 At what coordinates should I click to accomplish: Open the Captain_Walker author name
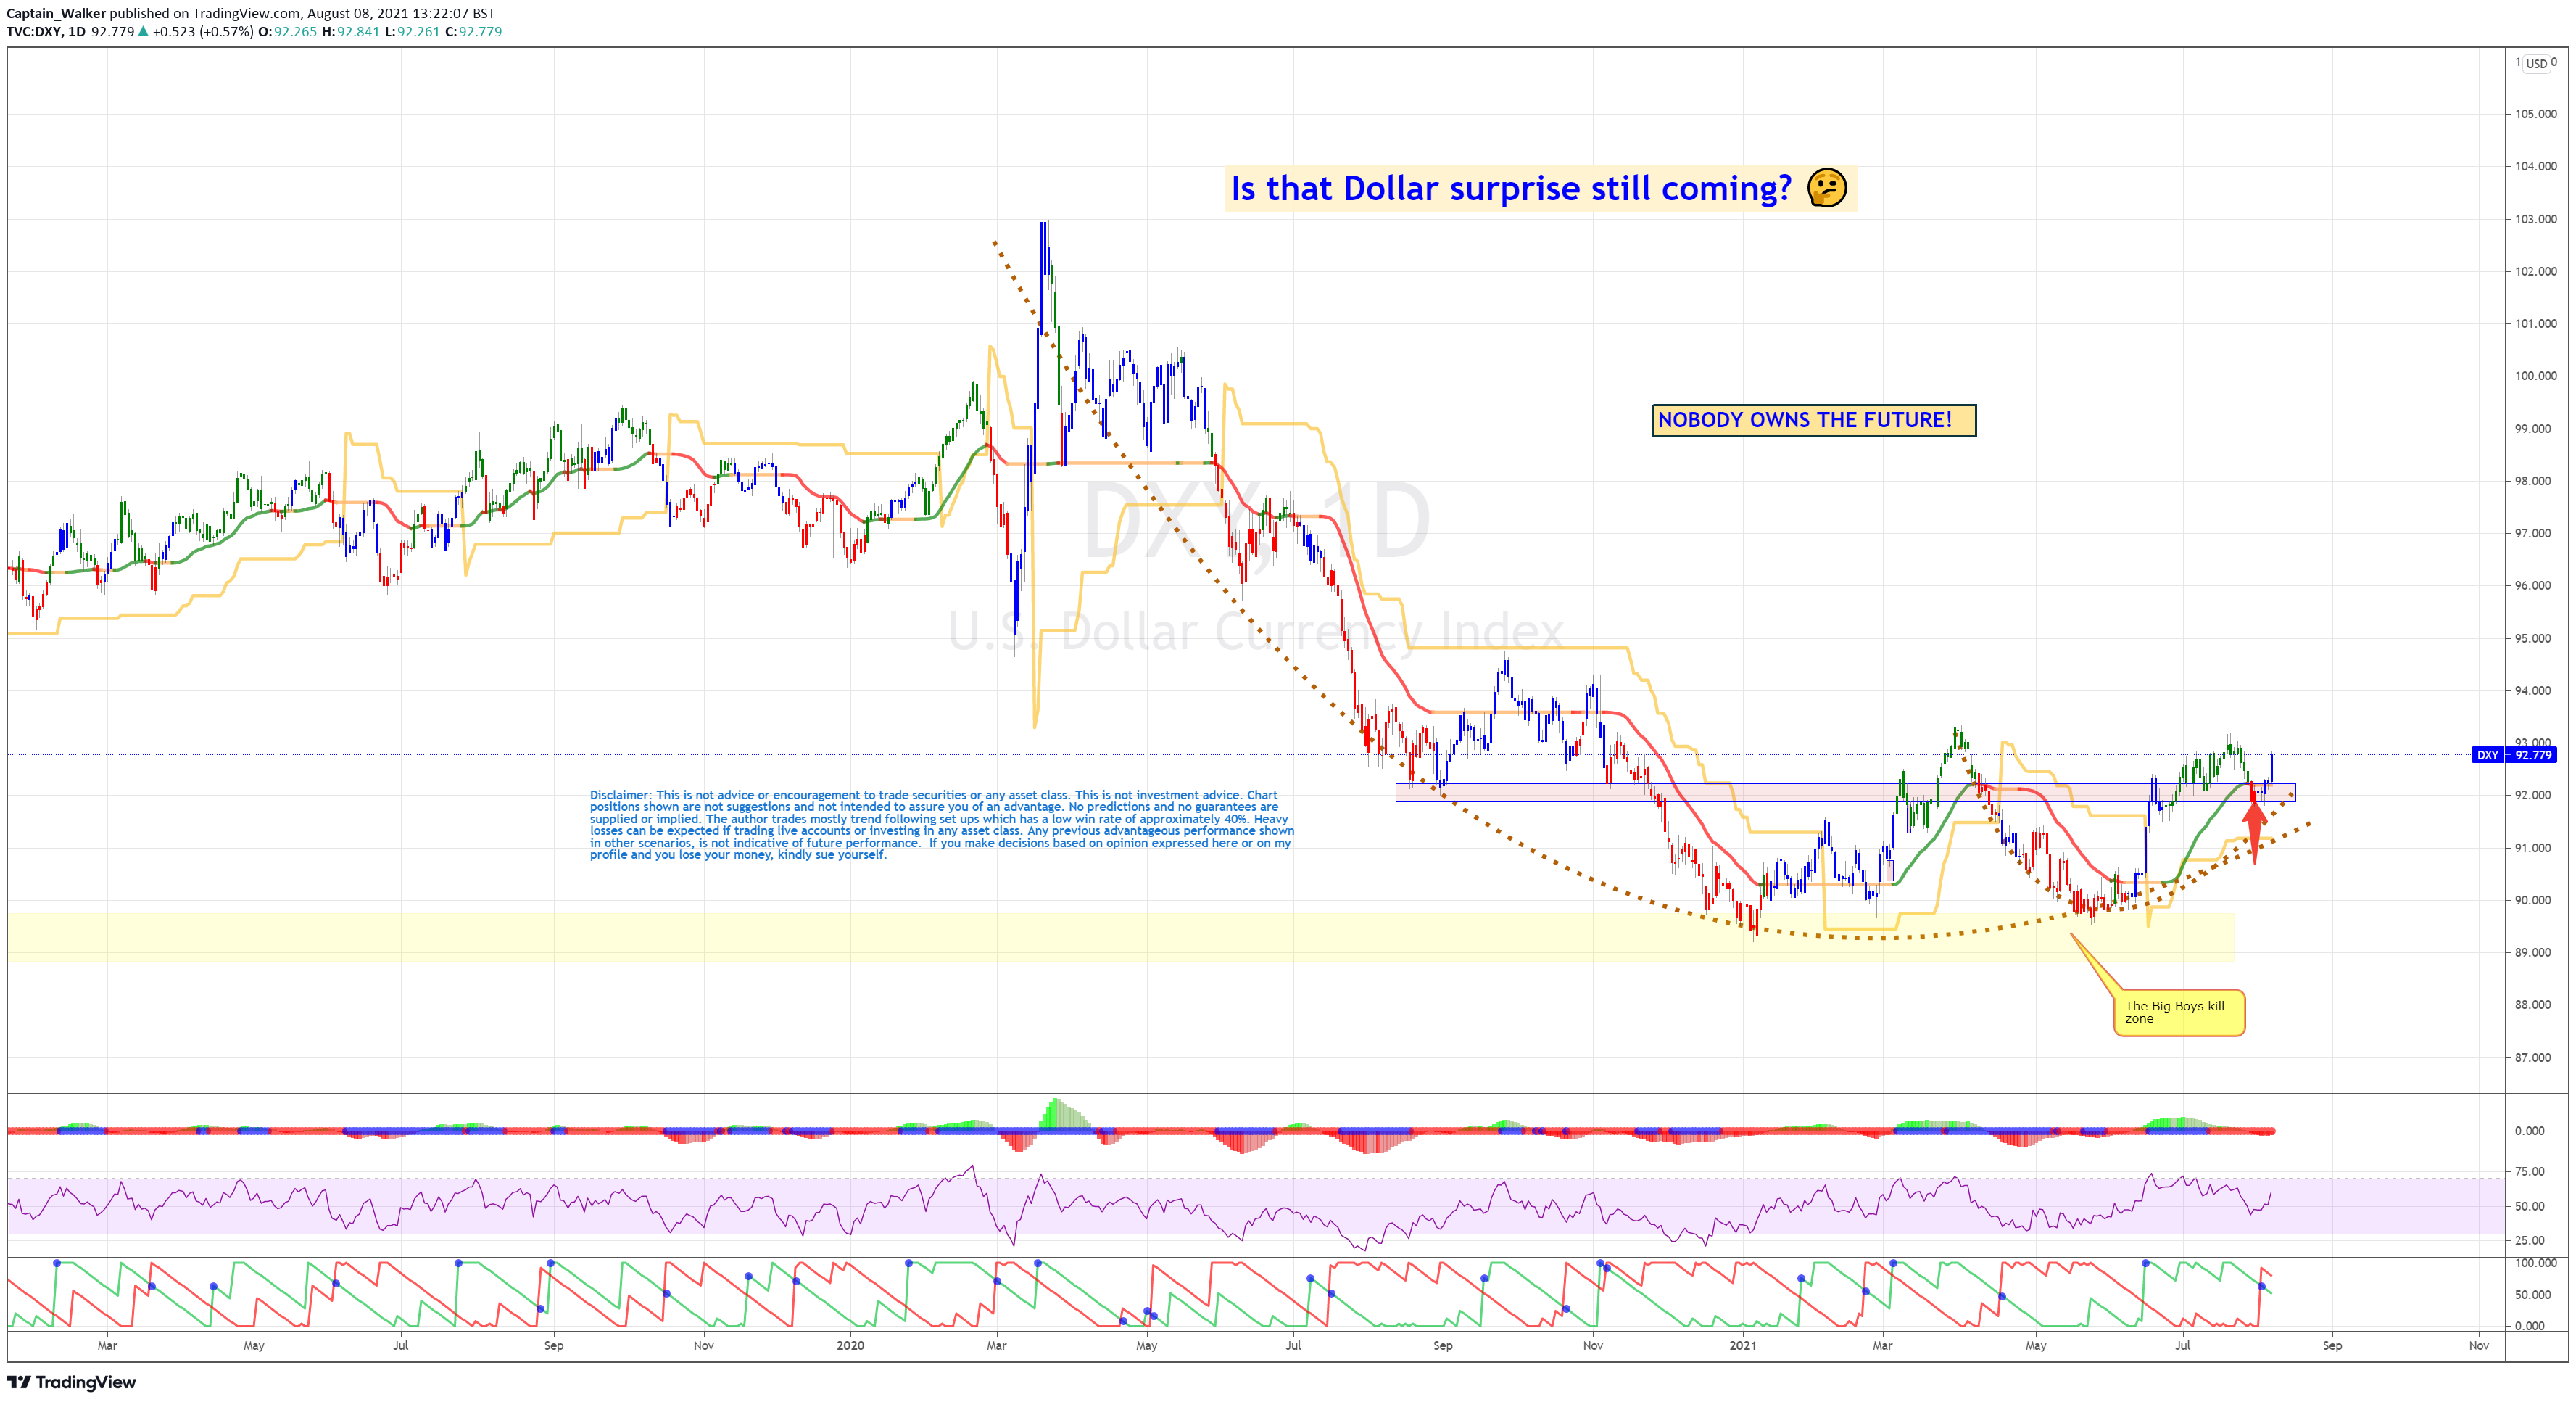coord(56,13)
